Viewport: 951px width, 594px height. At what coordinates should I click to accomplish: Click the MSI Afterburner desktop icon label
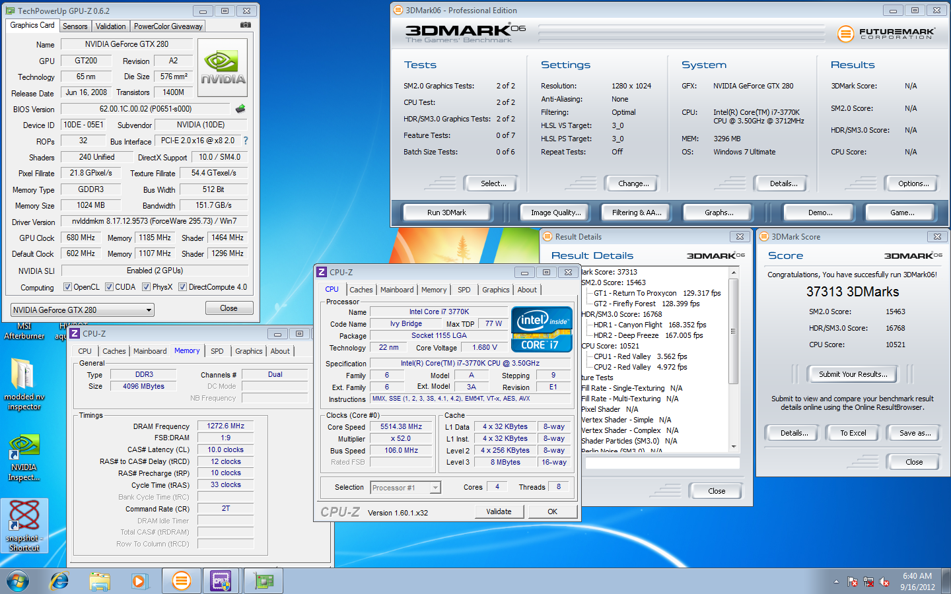pyautogui.click(x=24, y=331)
